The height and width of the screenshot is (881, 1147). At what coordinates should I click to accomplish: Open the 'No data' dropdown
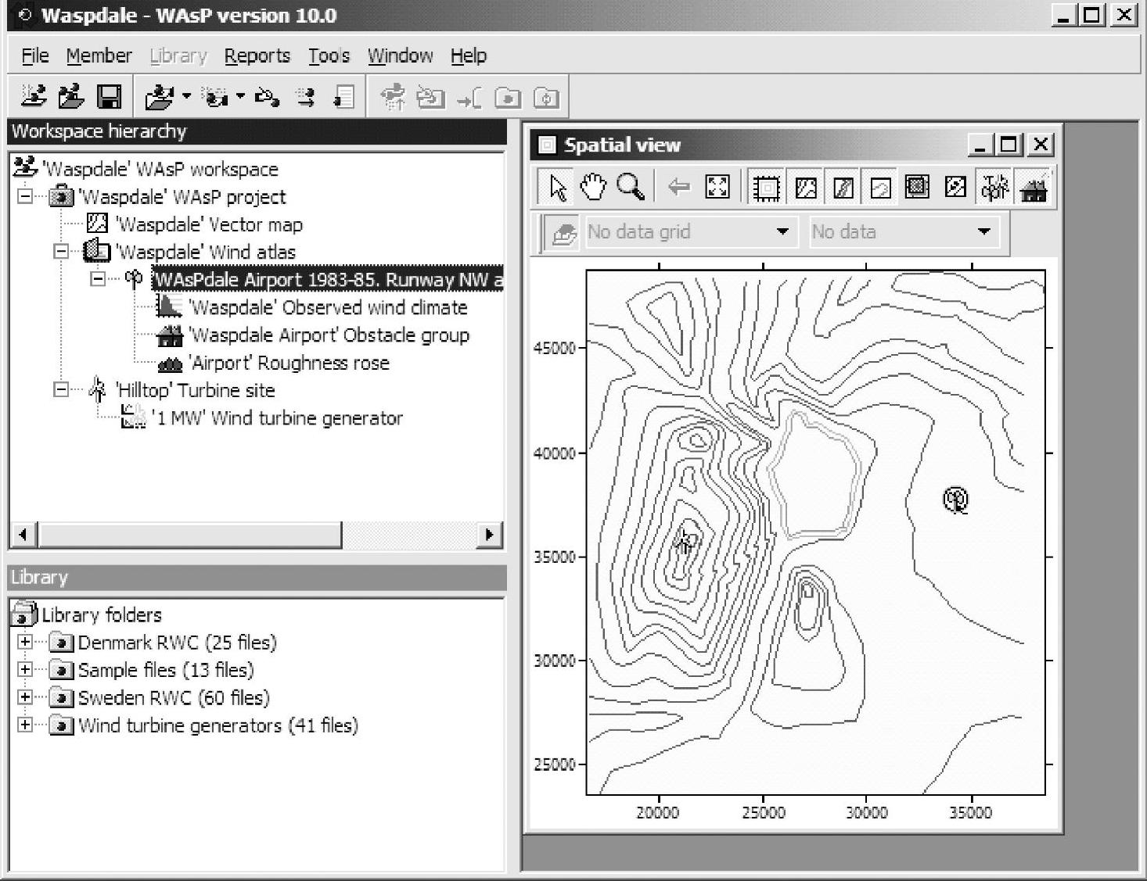pos(904,231)
